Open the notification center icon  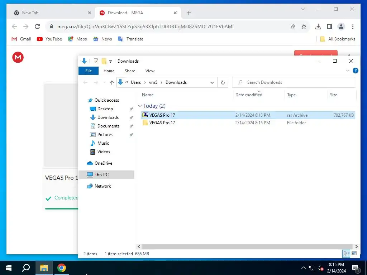(355, 268)
